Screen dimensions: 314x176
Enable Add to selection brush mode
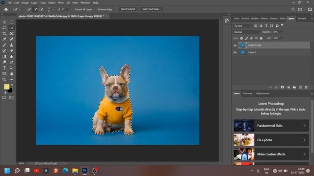point(35,9)
